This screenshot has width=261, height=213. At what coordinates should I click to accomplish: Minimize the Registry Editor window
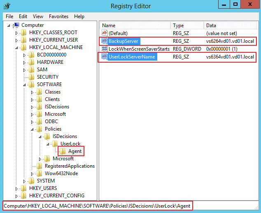point(224,5)
